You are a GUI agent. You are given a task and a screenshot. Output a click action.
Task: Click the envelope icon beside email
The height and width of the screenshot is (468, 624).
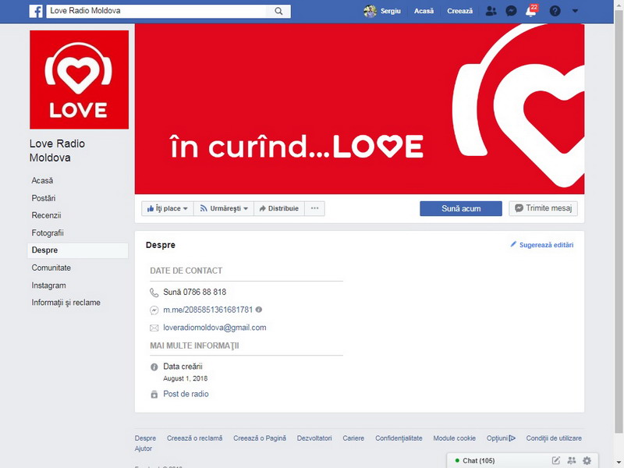point(154,328)
